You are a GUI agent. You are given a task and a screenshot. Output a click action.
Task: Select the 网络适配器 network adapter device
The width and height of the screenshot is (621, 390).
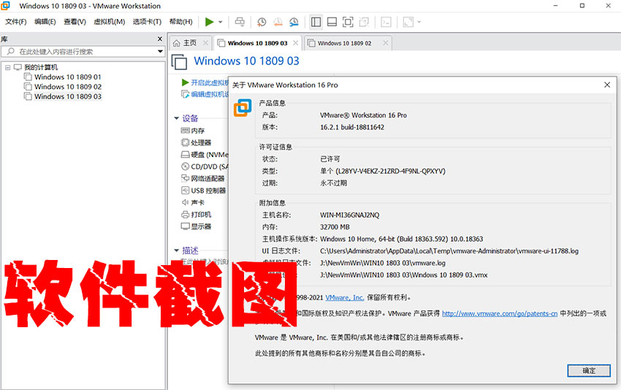(x=203, y=179)
